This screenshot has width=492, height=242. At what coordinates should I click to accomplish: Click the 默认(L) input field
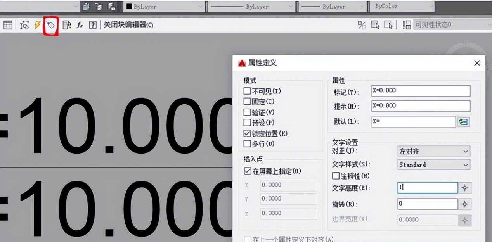(x=413, y=122)
